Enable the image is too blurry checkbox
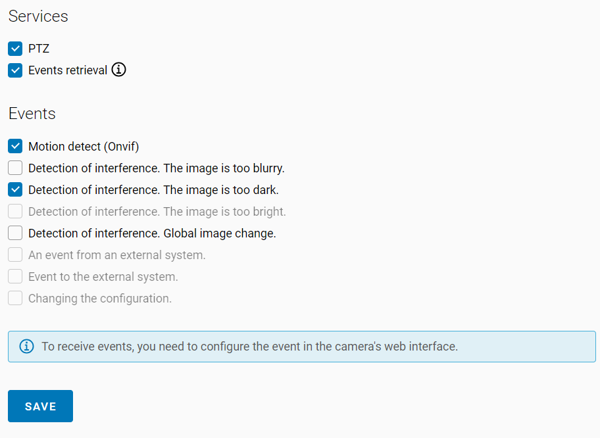This screenshot has height=438, width=600. 15,168
